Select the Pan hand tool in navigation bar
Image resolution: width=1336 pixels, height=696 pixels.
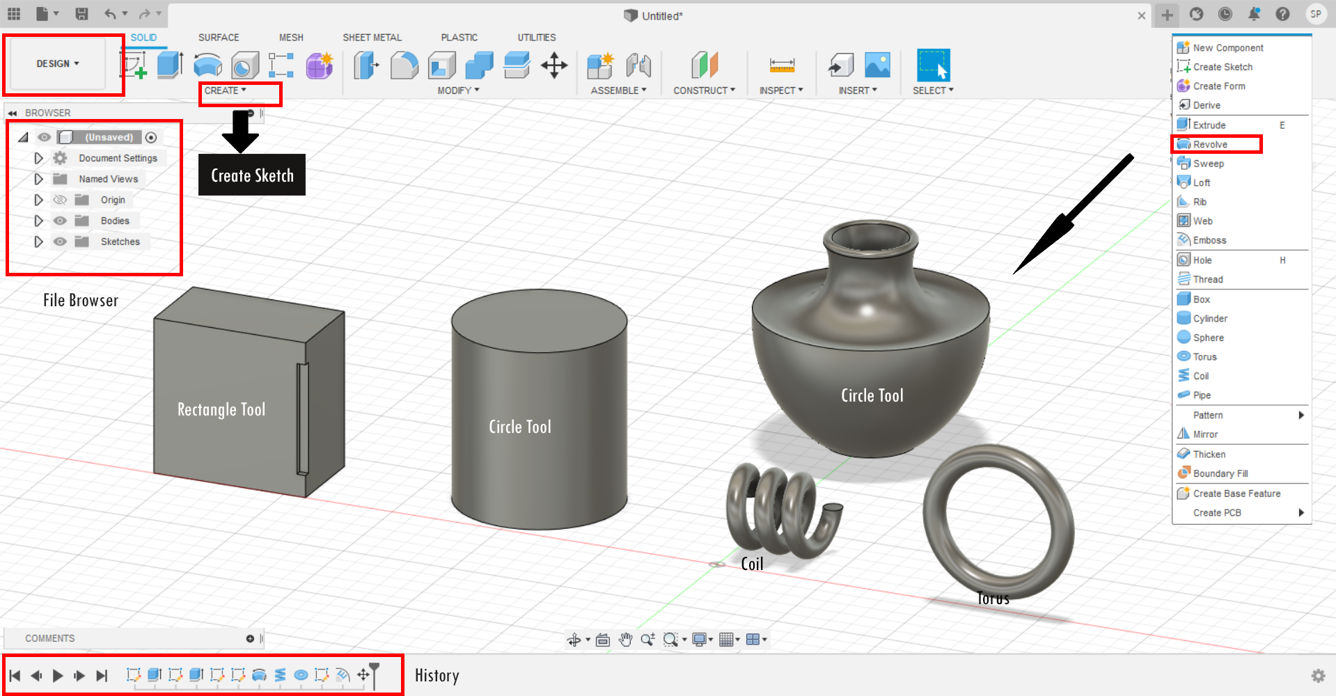pos(625,640)
